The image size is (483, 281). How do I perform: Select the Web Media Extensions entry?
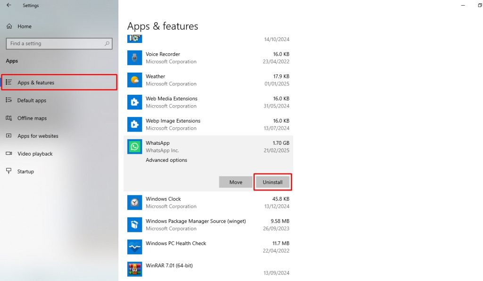[208, 102]
